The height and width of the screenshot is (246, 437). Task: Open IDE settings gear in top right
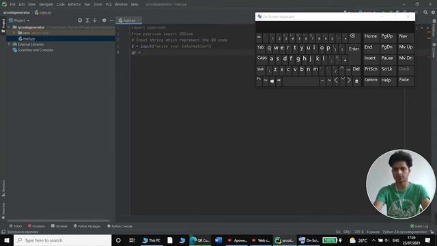433,12
